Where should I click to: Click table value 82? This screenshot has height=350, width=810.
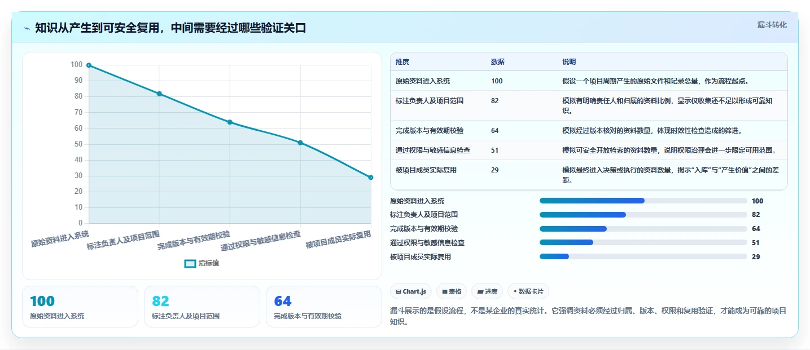click(495, 101)
